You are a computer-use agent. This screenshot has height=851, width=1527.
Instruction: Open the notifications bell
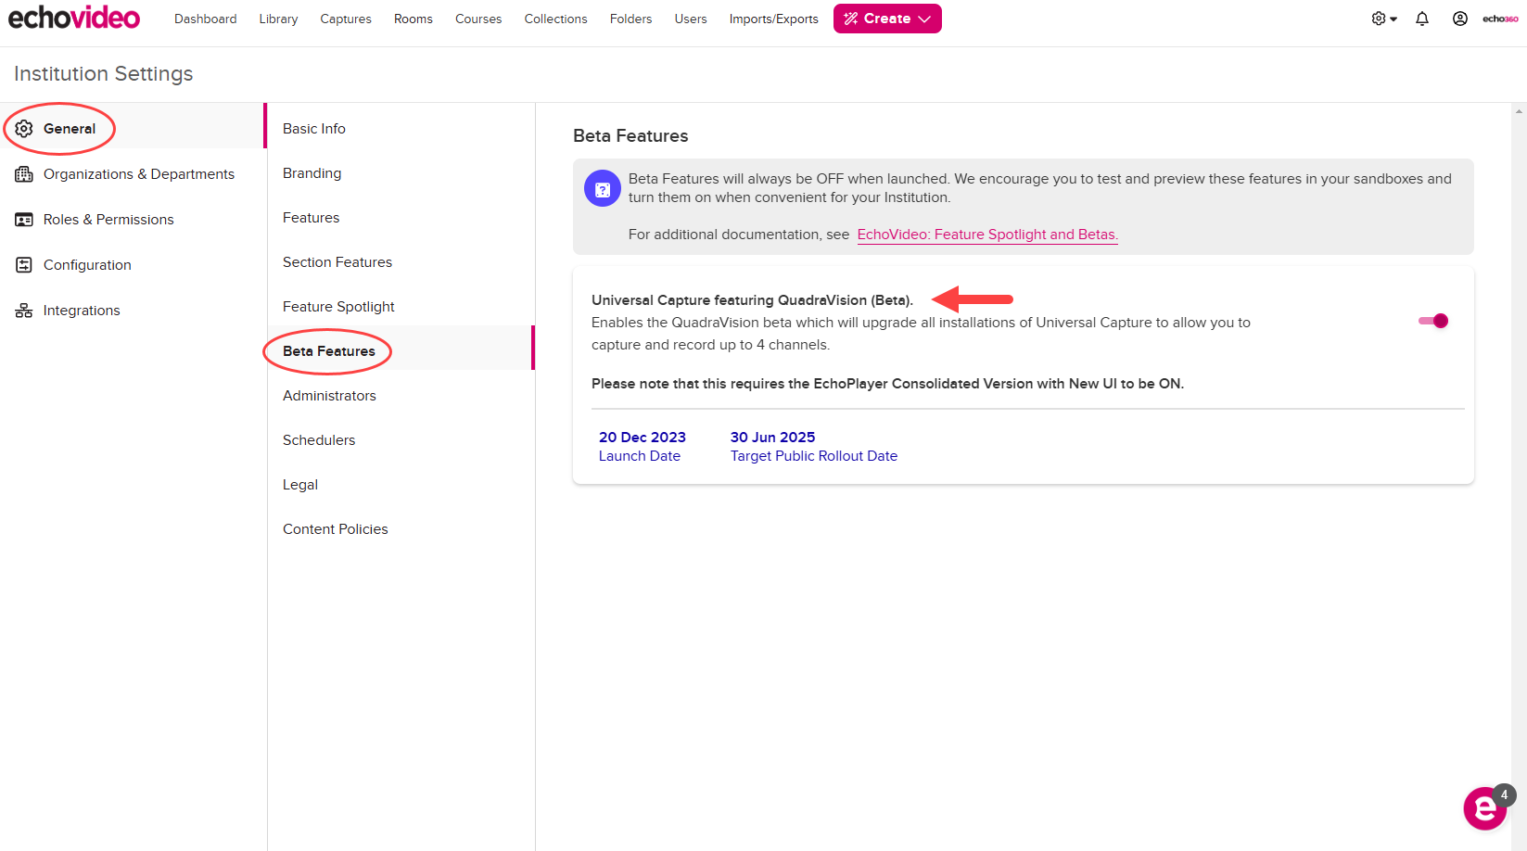click(x=1422, y=19)
